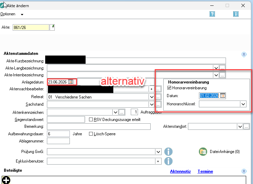Click the pin icon beside the Akte field
253x184 pixels.
point(52,27)
